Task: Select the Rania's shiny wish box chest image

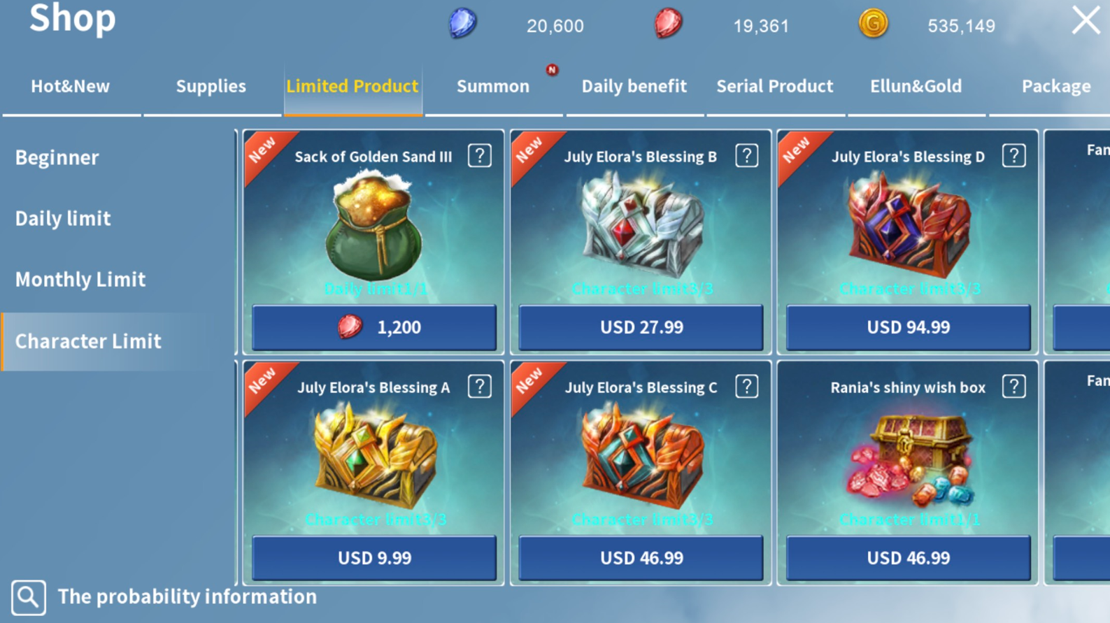Action: point(909,460)
